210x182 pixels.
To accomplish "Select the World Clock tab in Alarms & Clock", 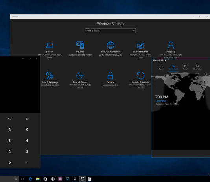I will coord(173,67).
